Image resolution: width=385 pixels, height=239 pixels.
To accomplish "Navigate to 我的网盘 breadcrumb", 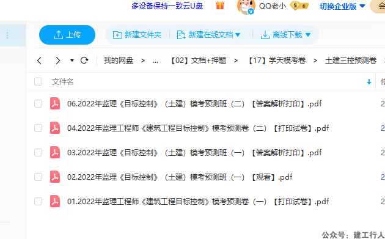I will 119,61.
